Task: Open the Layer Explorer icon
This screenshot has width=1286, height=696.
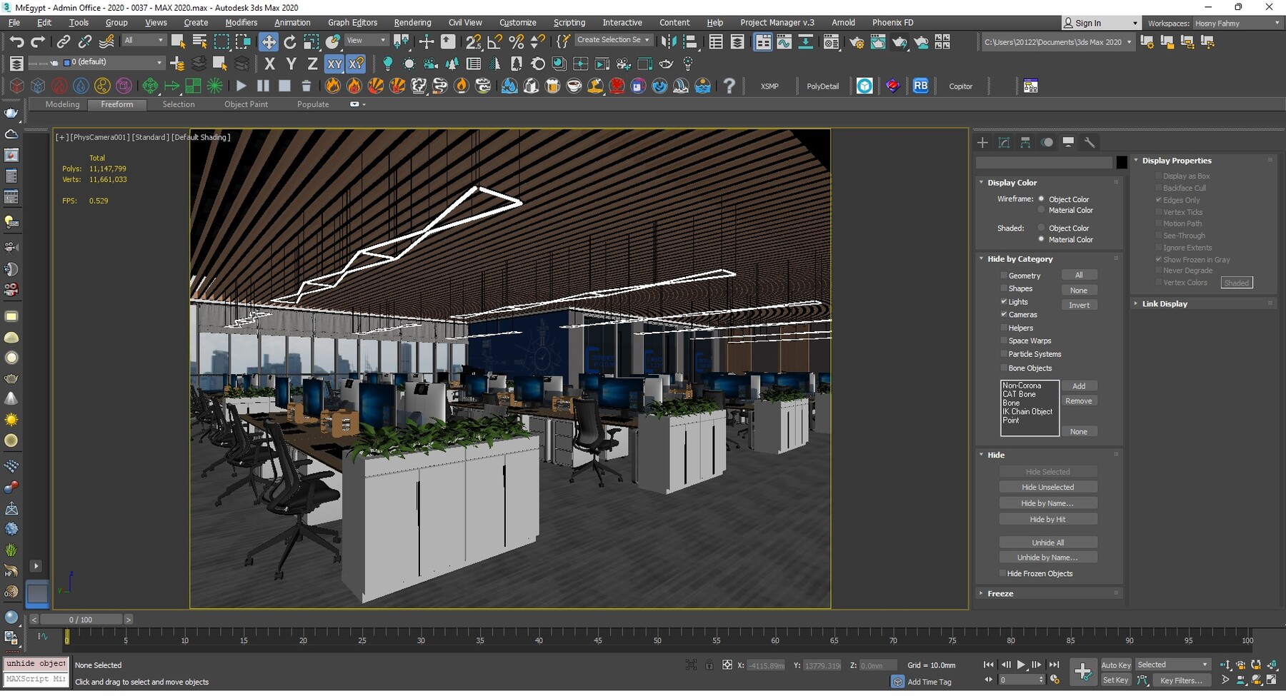Action: 738,41
